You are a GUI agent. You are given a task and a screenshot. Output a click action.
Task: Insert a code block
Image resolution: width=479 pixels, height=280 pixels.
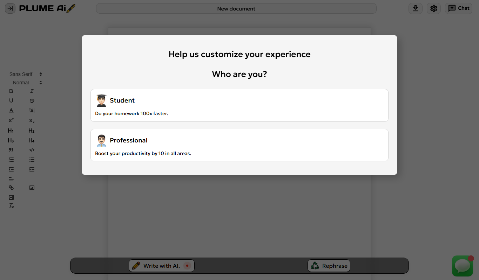[32, 150]
